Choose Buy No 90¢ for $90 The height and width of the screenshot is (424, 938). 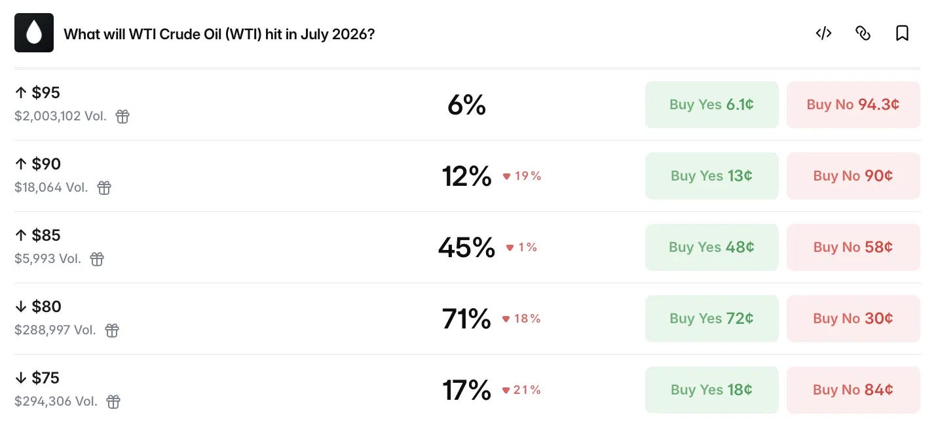pyautogui.click(x=853, y=176)
